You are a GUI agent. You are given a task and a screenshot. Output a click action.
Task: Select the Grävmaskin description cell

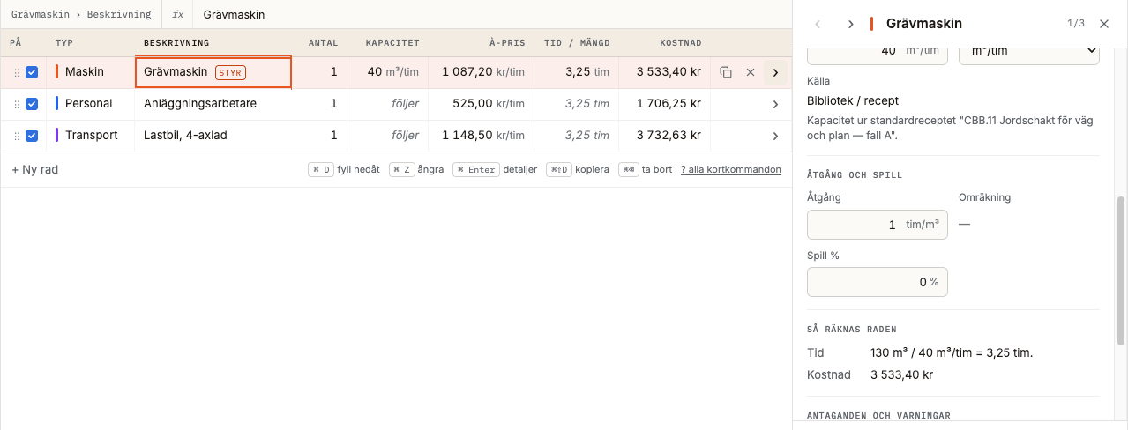(213, 72)
